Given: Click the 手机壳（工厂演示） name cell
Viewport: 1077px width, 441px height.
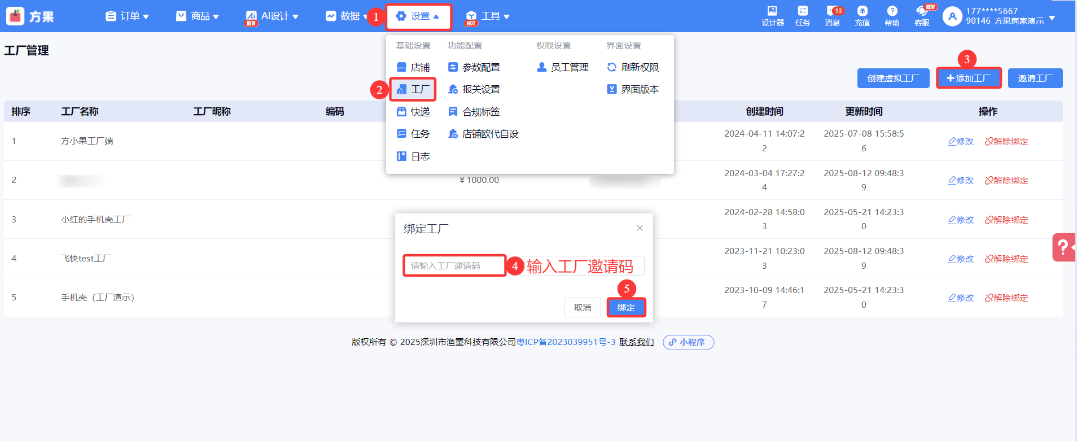Looking at the screenshot, I should [98, 298].
